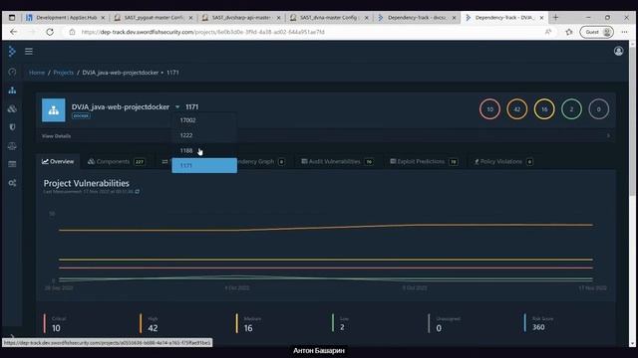Open the Administration gears sidebar icon
This screenshot has width=638, height=358.
point(12,183)
